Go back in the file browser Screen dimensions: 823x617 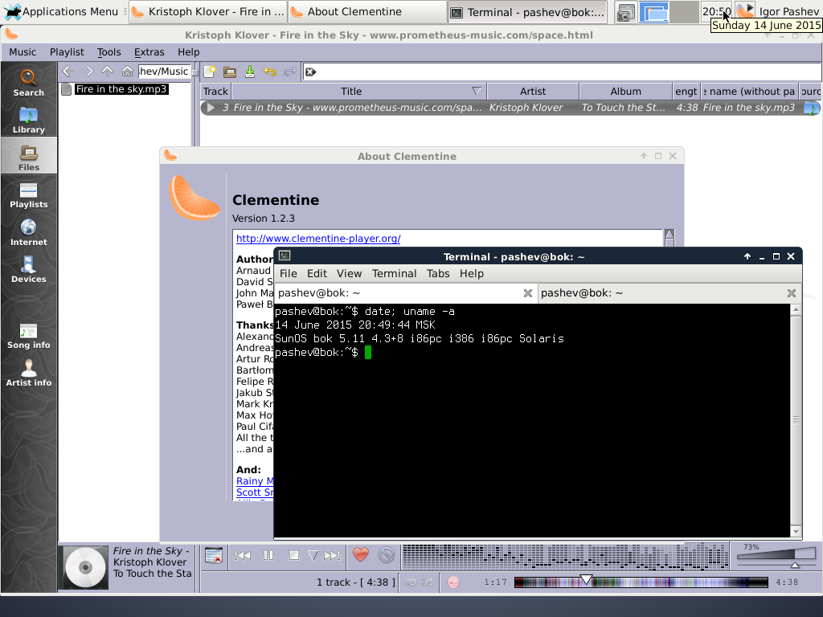68,71
